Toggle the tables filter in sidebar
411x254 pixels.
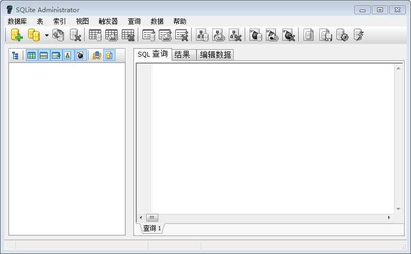[32, 56]
